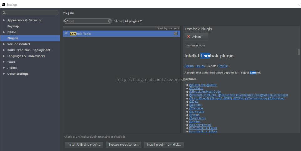Open the plugin search history magnifier dropdown
301x151 pixels.
(66, 21)
